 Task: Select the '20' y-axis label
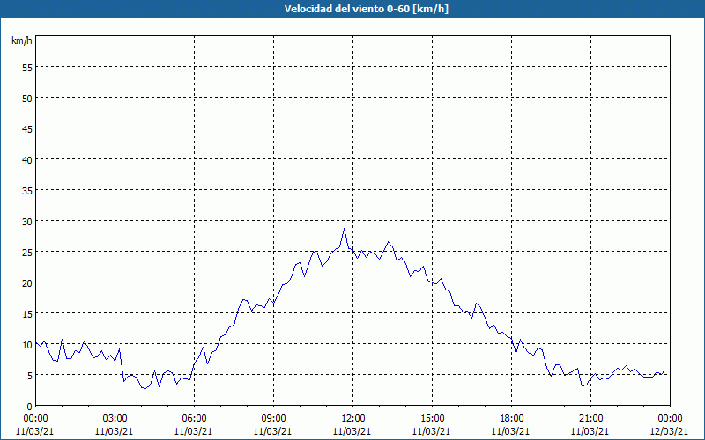pyautogui.click(x=27, y=282)
